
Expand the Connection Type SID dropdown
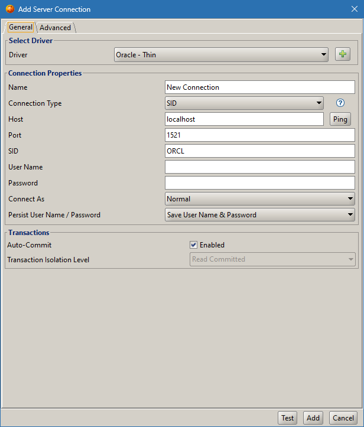tap(244, 103)
